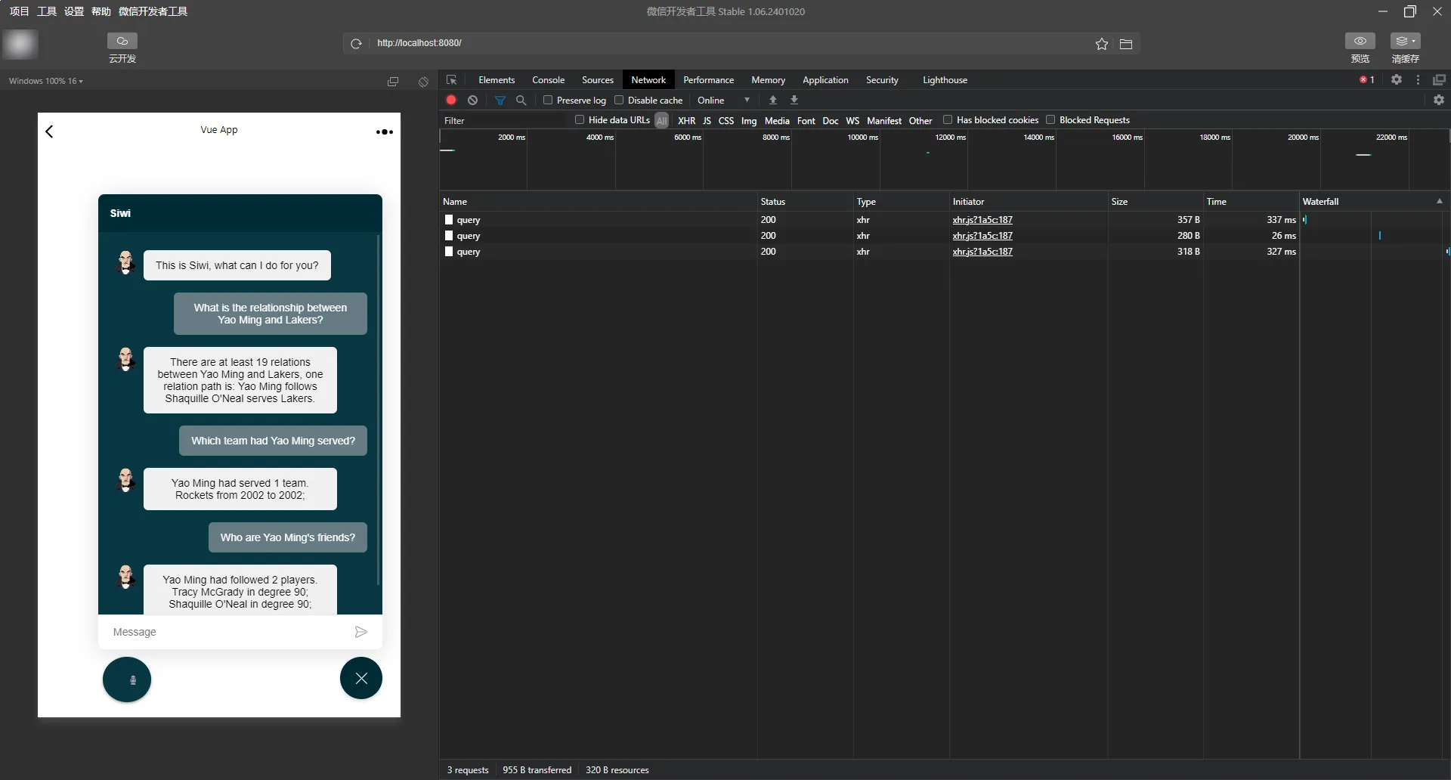Viewport: 1451px width, 780px height.
Task: Open the Online throttling dropdown
Action: point(723,100)
